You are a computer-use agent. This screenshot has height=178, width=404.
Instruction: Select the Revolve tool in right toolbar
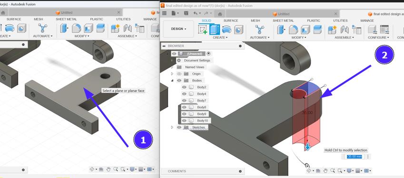[x=227, y=29]
